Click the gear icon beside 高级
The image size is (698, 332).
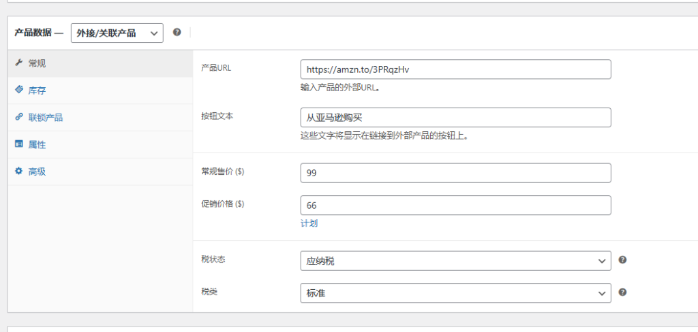[18, 171]
